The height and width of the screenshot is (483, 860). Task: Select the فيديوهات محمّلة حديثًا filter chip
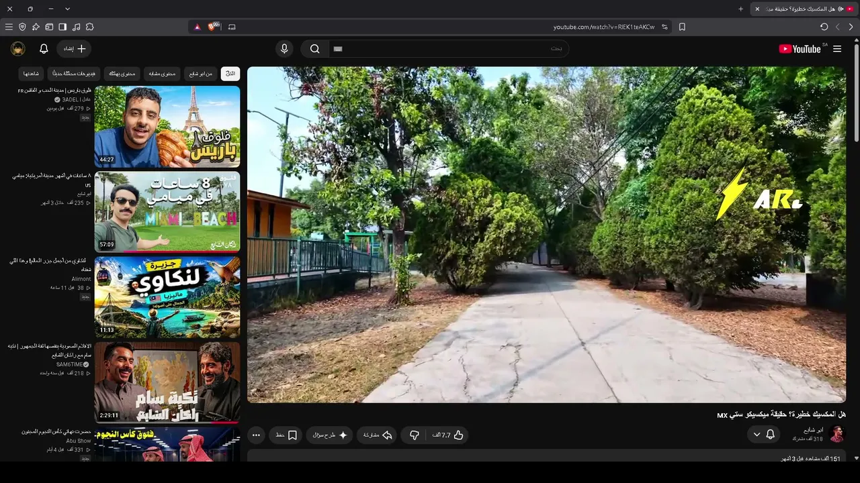[74, 73]
